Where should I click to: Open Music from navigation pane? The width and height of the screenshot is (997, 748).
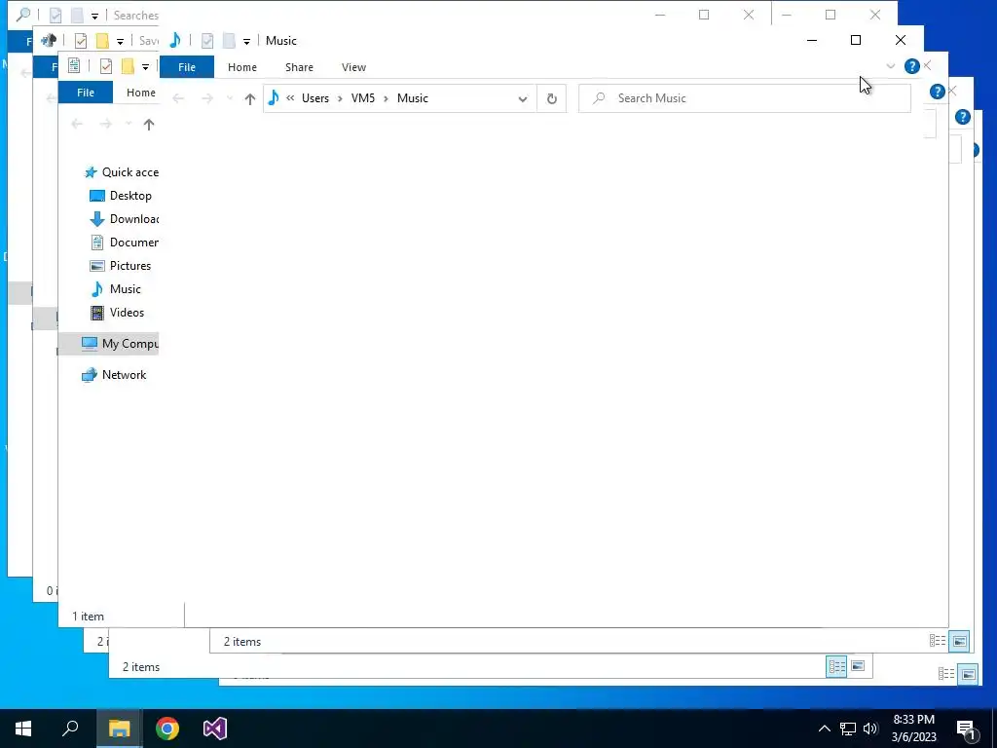pyautogui.click(x=115, y=289)
